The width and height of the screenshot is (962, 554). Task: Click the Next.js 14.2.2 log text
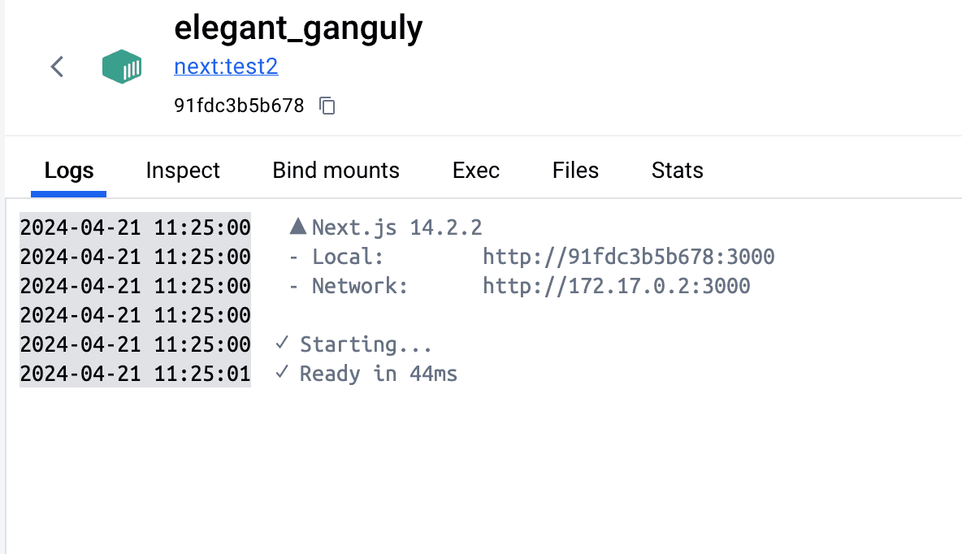click(x=397, y=227)
